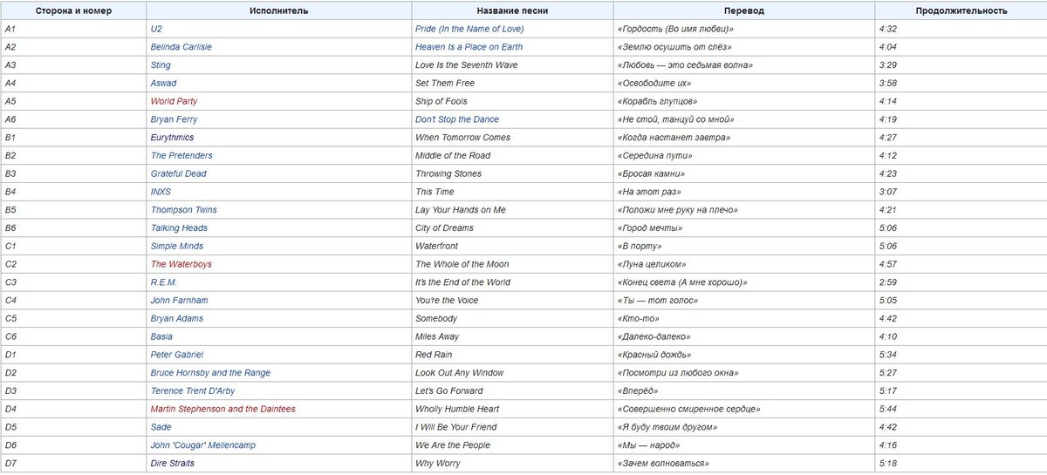Click the side number cell A1

[x=73, y=29]
